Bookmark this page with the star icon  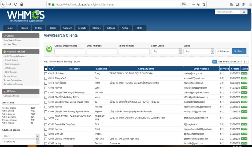pos(204,4)
